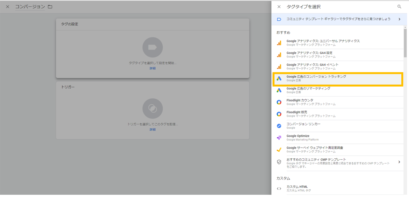Screen dimensions: 409x197
Task: Click the tag configuration placeholder icon
Action: pos(152,47)
